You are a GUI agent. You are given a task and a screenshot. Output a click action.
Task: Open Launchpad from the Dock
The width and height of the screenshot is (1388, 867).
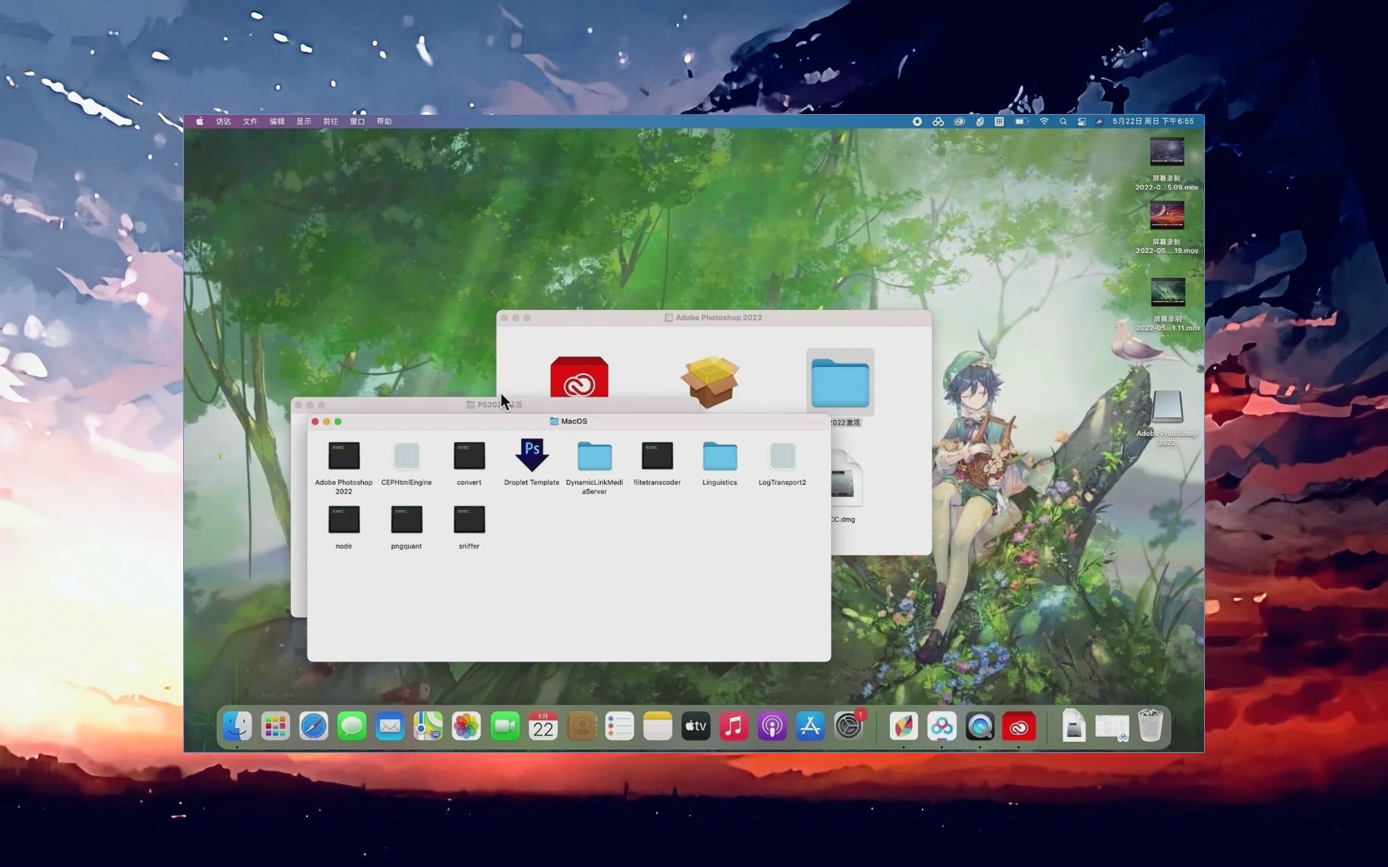(276, 727)
